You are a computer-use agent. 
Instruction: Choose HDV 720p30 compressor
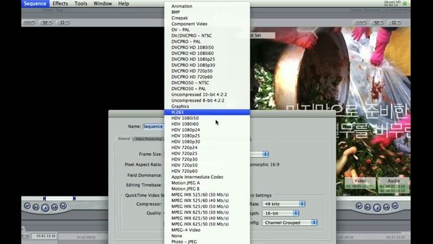point(207,159)
